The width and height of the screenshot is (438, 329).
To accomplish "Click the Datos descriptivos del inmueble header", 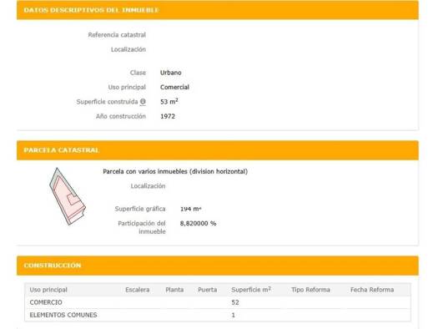I will [x=218, y=10].
